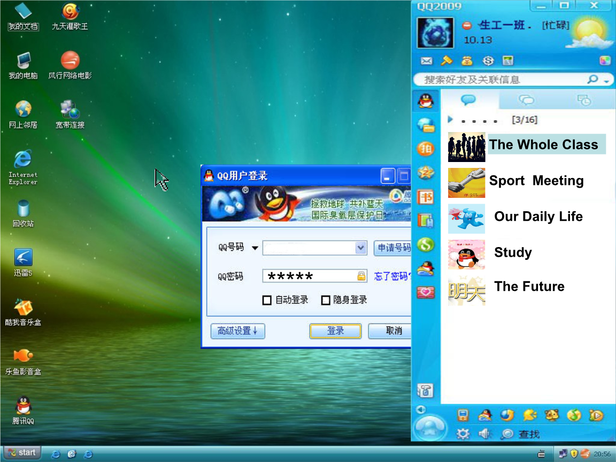Expand the 高级设置 advanced settings section
This screenshot has height=462, width=616.
(x=237, y=331)
